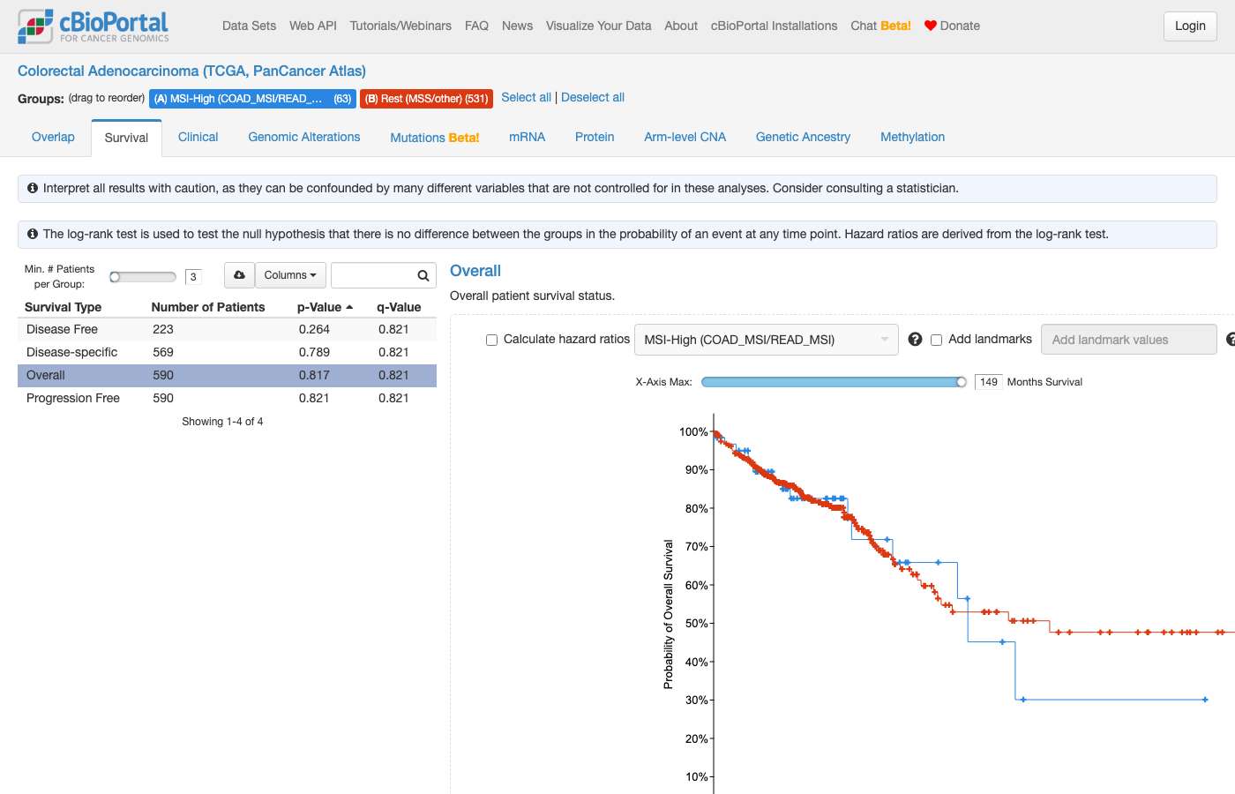The height and width of the screenshot is (794, 1235).
Task: Toggle group B Rest (MSS/other) chip
Action: coord(426,99)
